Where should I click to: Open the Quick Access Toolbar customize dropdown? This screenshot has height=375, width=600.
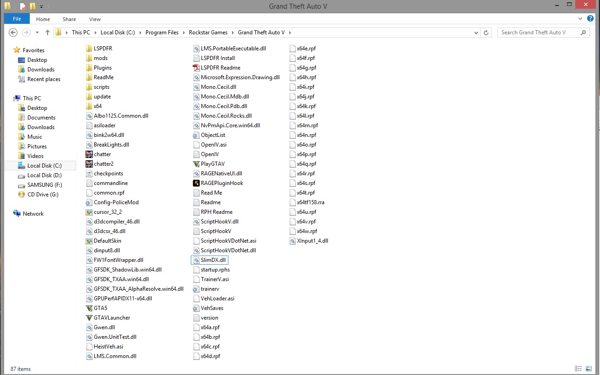[x=41, y=7]
